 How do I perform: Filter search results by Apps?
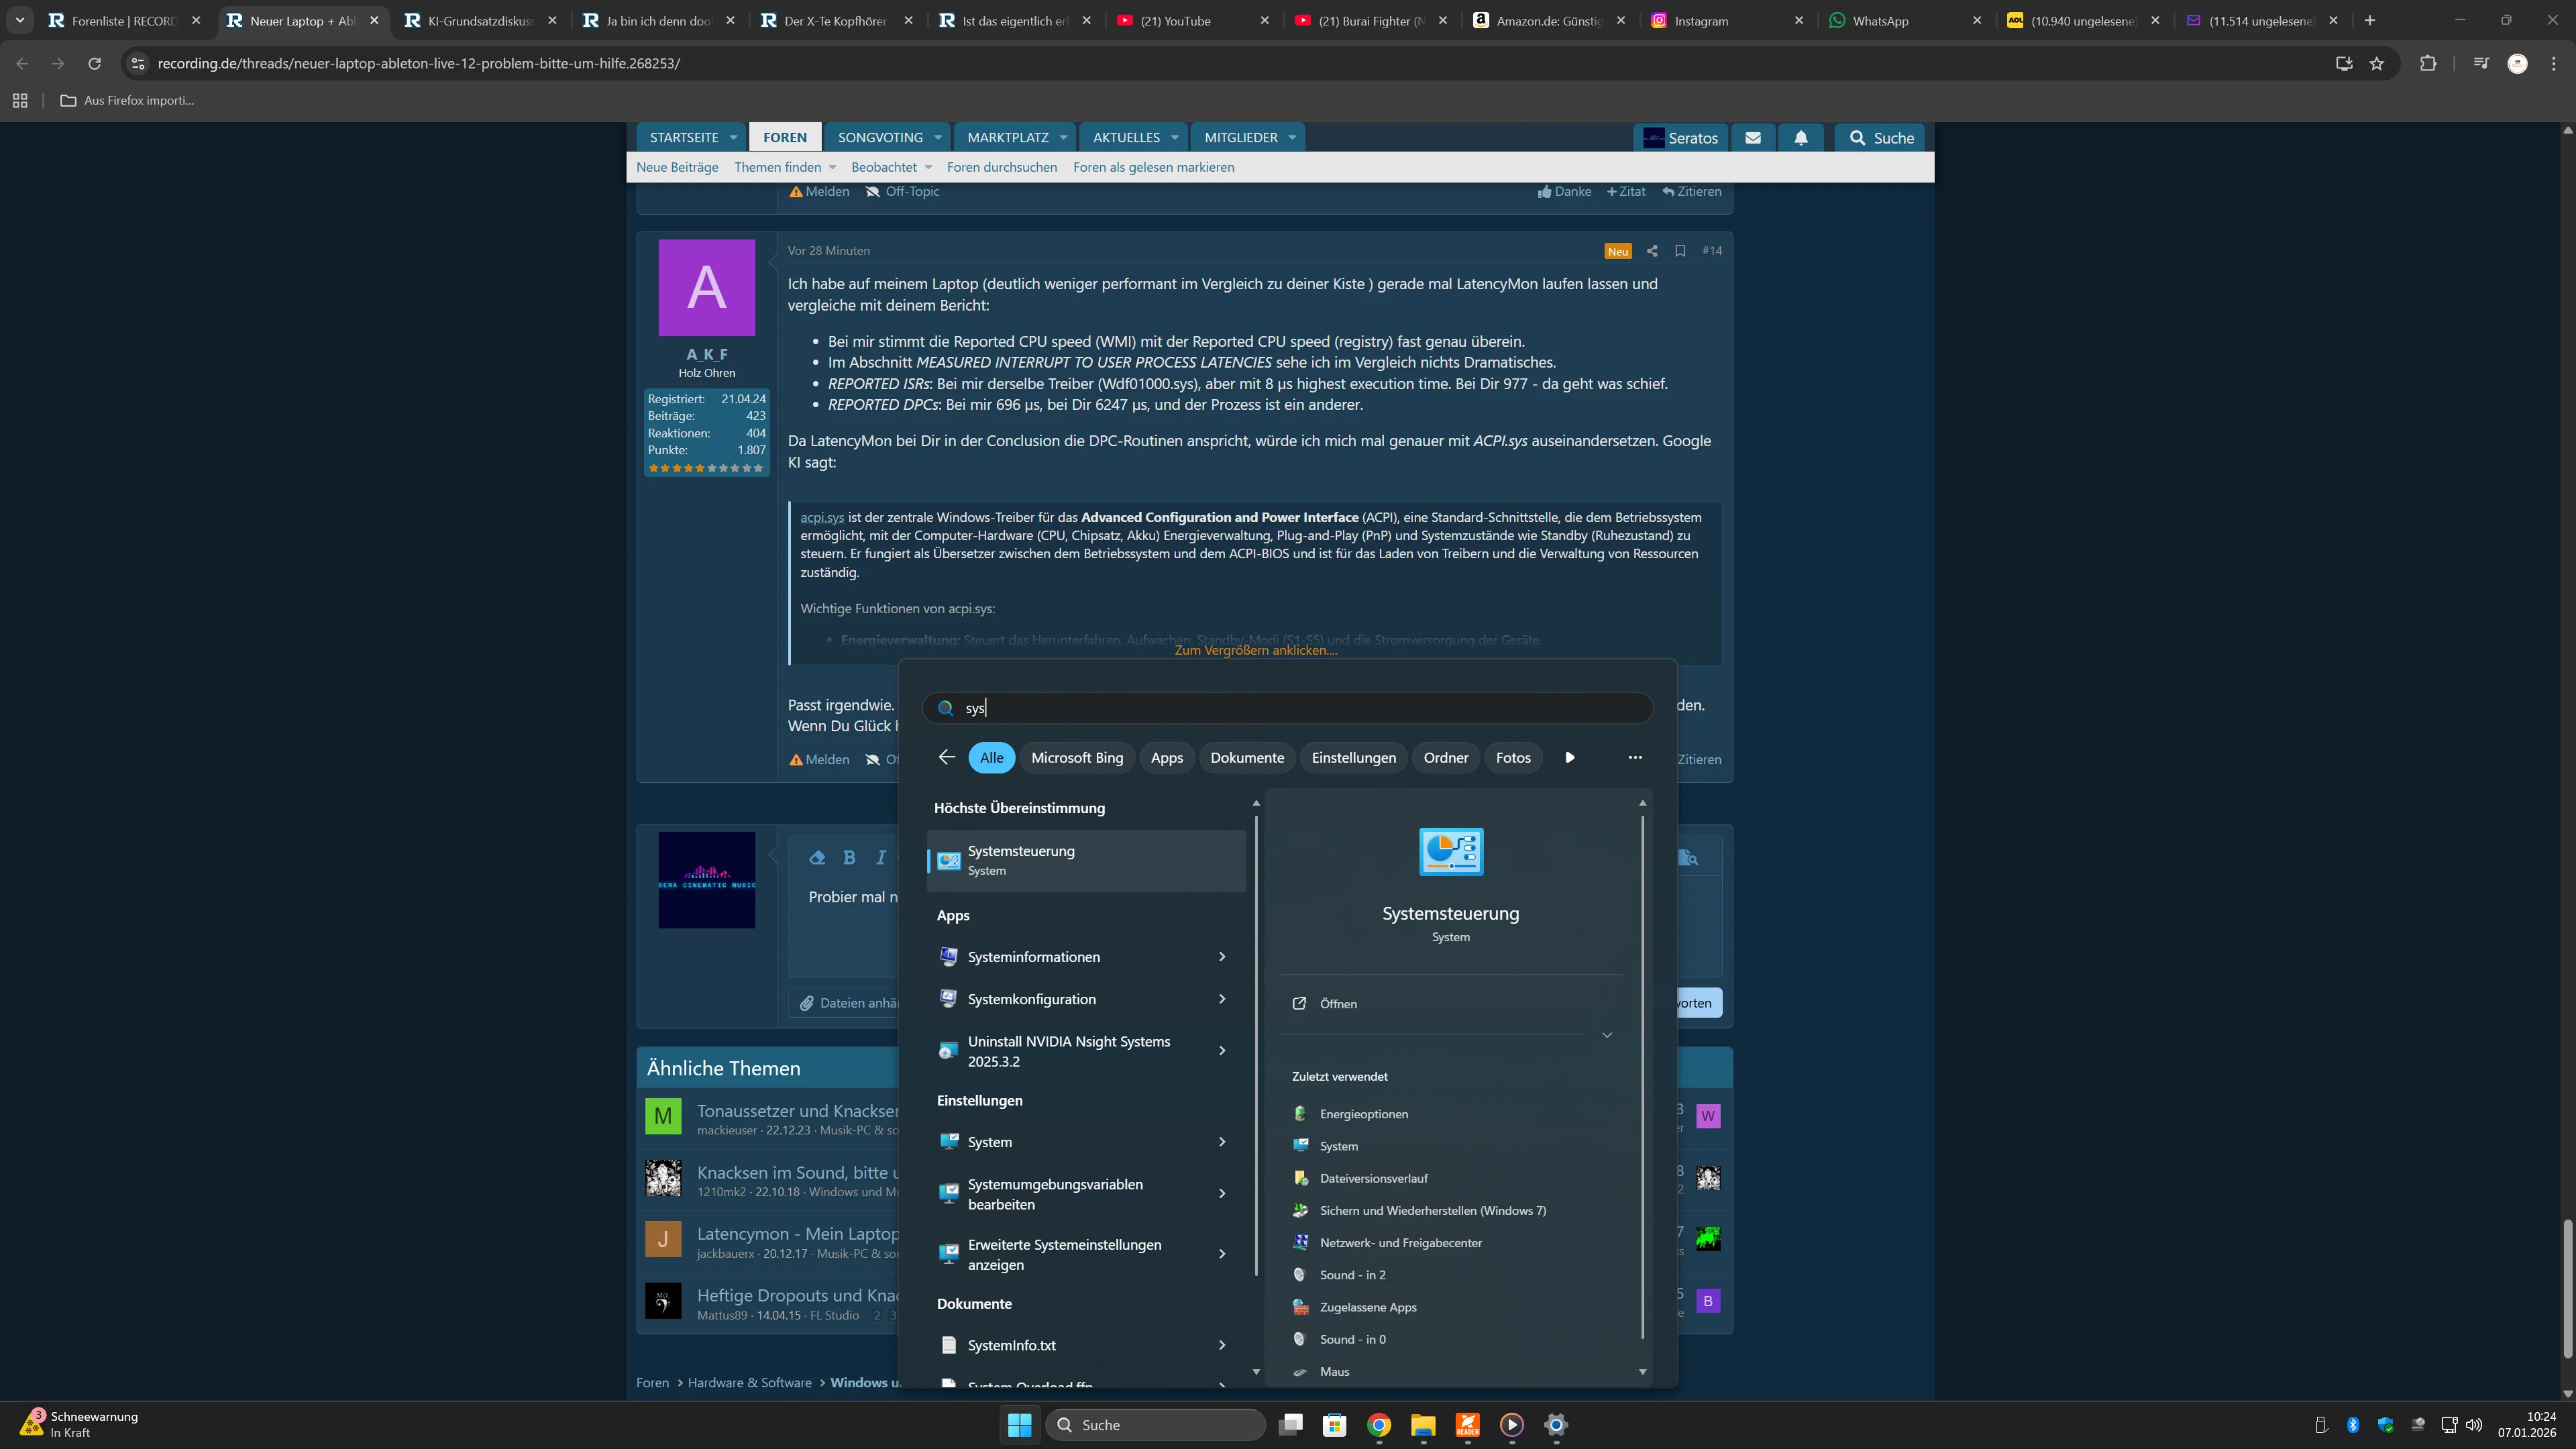pos(1166,757)
